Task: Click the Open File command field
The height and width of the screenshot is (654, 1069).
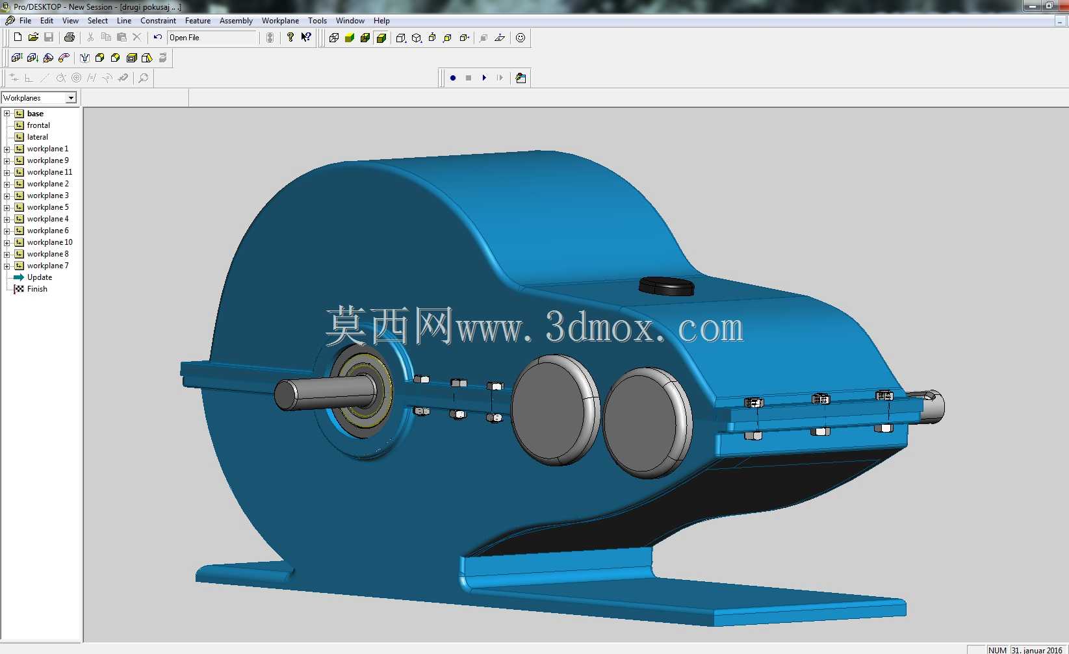Action: click(x=213, y=38)
